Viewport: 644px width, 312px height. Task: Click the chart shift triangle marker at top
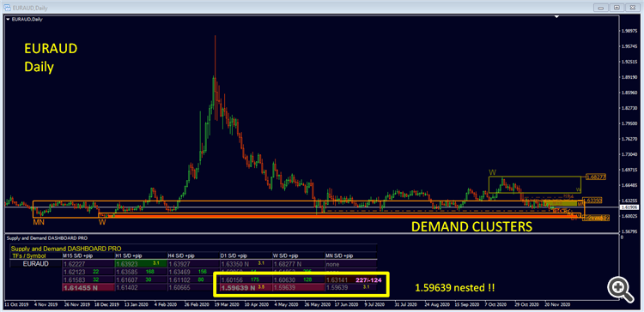point(557,17)
